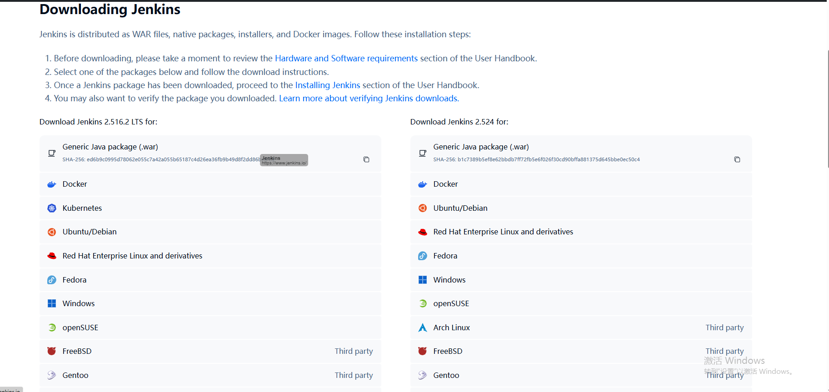
Task: Click the Ubuntu logo icon in 2.524 list
Action: click(x=423, y=208)
